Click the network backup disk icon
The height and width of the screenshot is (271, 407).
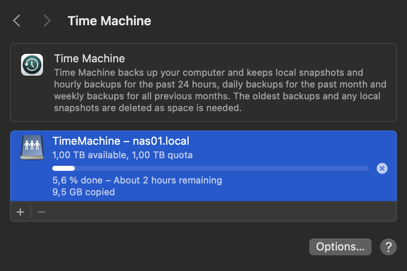pos(32,147)
